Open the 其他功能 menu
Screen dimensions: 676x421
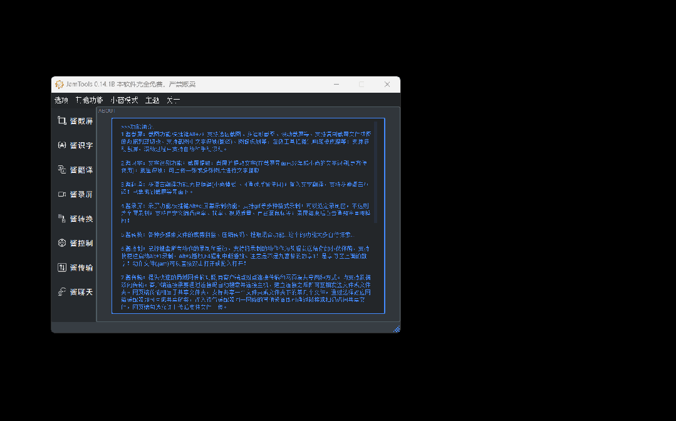tap(89, 100)
